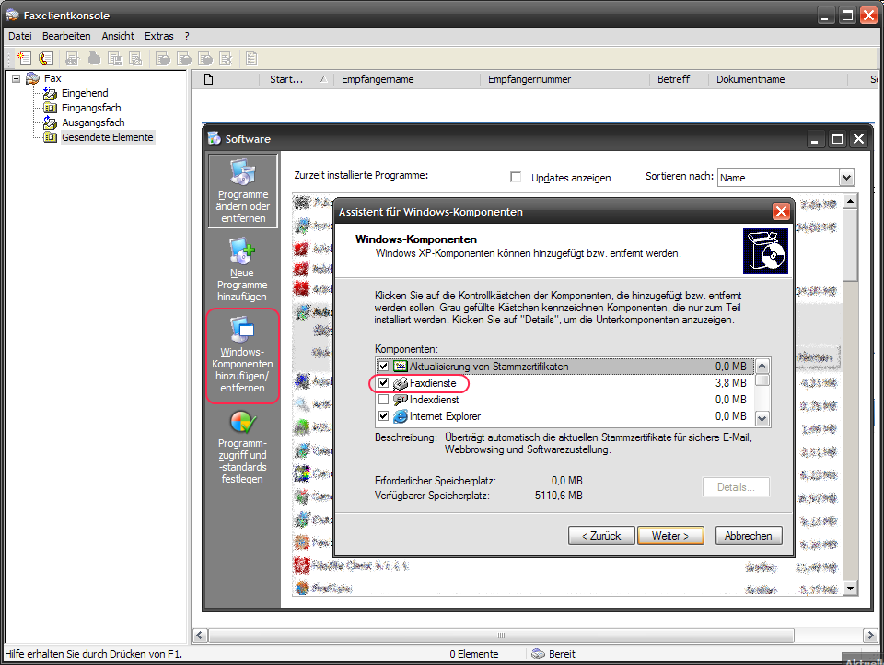Select Eingehend tree item label
This screenshot has height=665, width=884.
[85, 93]
